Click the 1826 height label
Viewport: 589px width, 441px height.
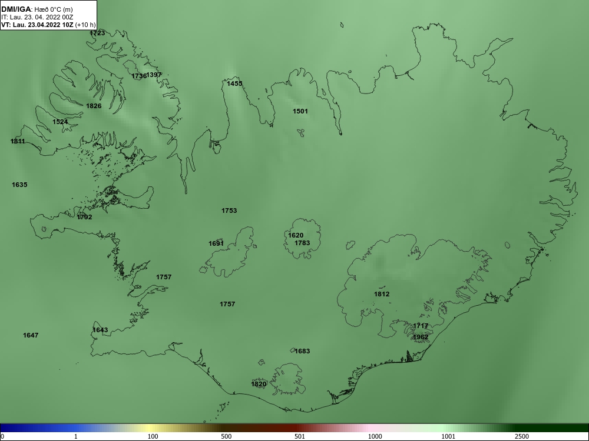tap(94, 106)
